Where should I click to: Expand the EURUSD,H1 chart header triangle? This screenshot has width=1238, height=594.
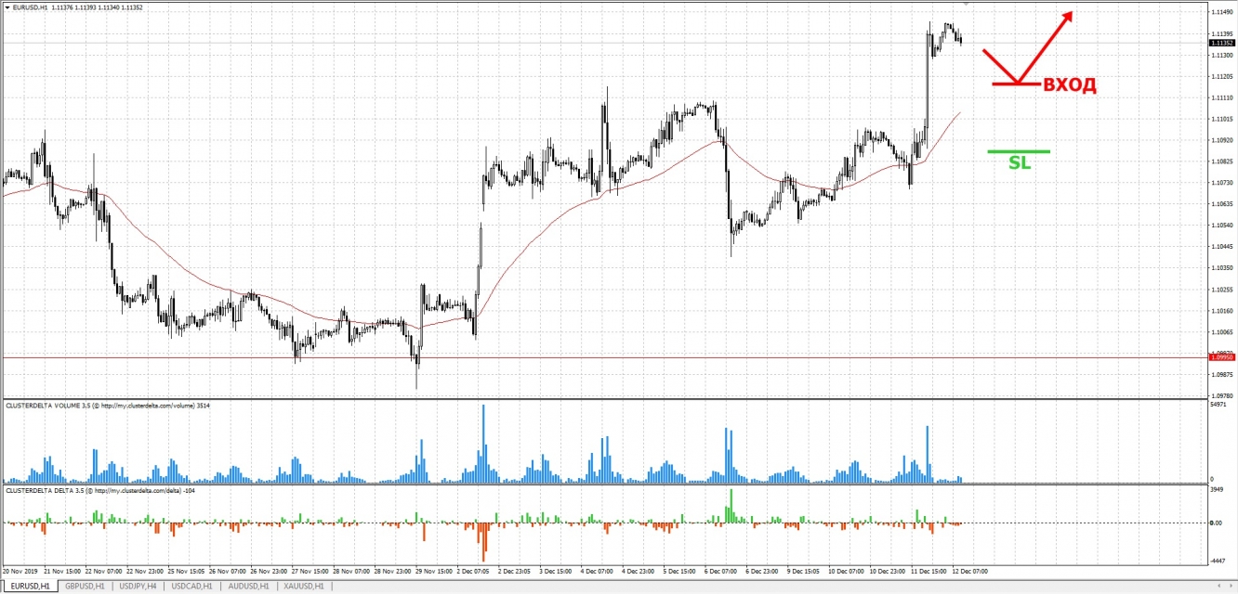[7, 6]
